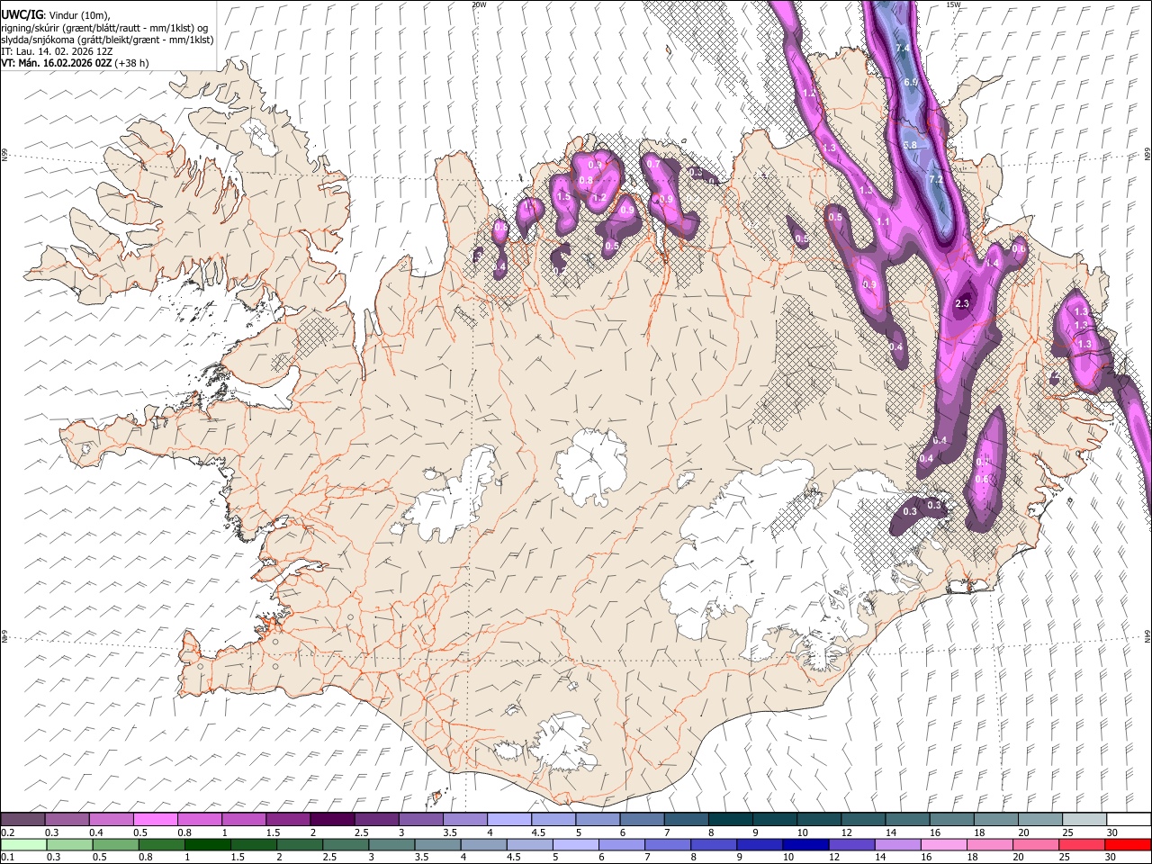Pick top legend swatch between 0.2 and 0.3
This screenshot has height=864, width=1152.
(22, 819)
